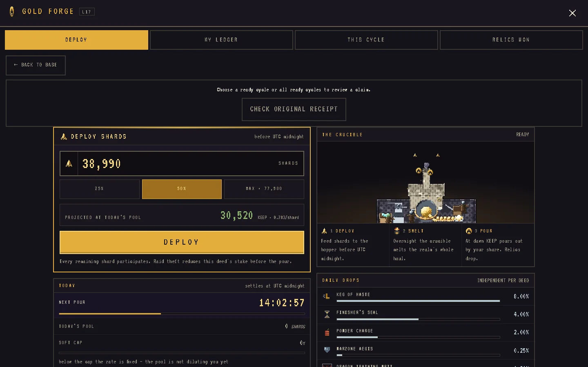This screenshot has height=367, width=588.
Task: Click 'Choose a ready cycle' instruction text
Action: click(294, 90)
